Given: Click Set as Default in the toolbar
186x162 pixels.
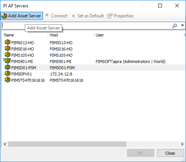Looking at the screenshot, I should (88, 16).
